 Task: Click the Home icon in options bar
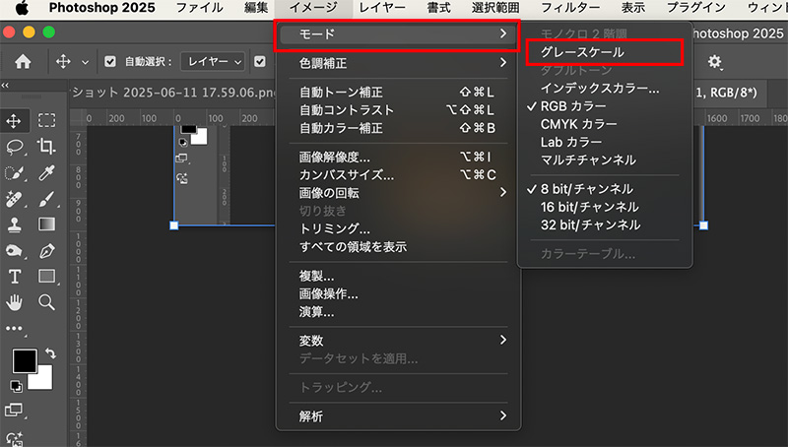point(23,62)
